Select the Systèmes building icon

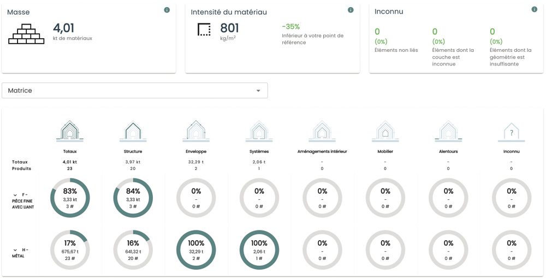coord(259,132)
